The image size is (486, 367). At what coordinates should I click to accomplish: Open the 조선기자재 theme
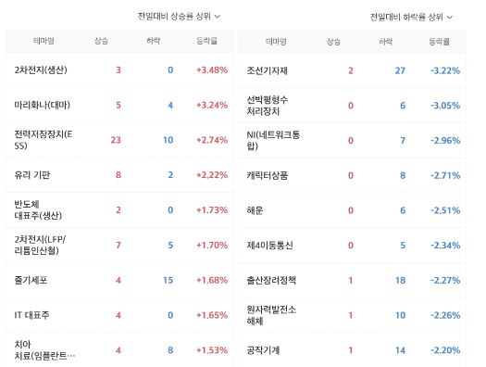pos(267,70)
